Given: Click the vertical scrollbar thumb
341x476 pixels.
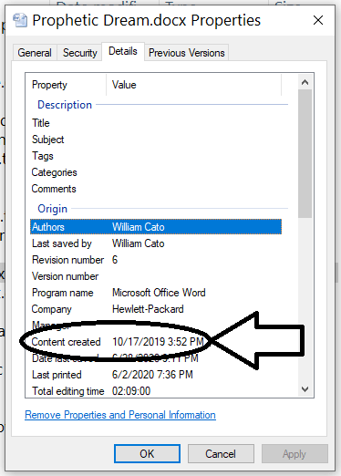Looking at the screenshot, I should (x=305, y=153).
